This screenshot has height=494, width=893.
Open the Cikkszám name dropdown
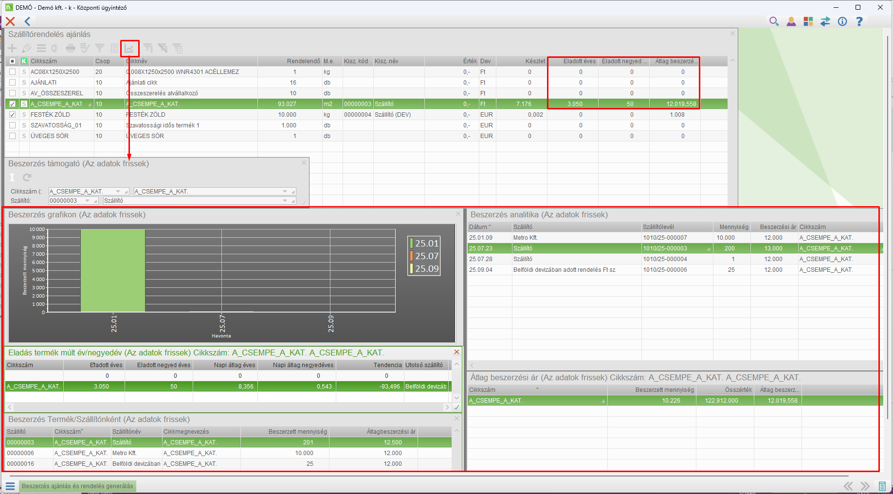(x=285, y=192)
